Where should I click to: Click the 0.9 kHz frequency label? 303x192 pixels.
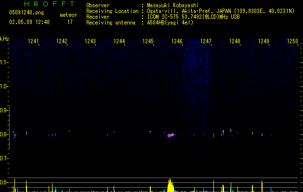(4, 110)
